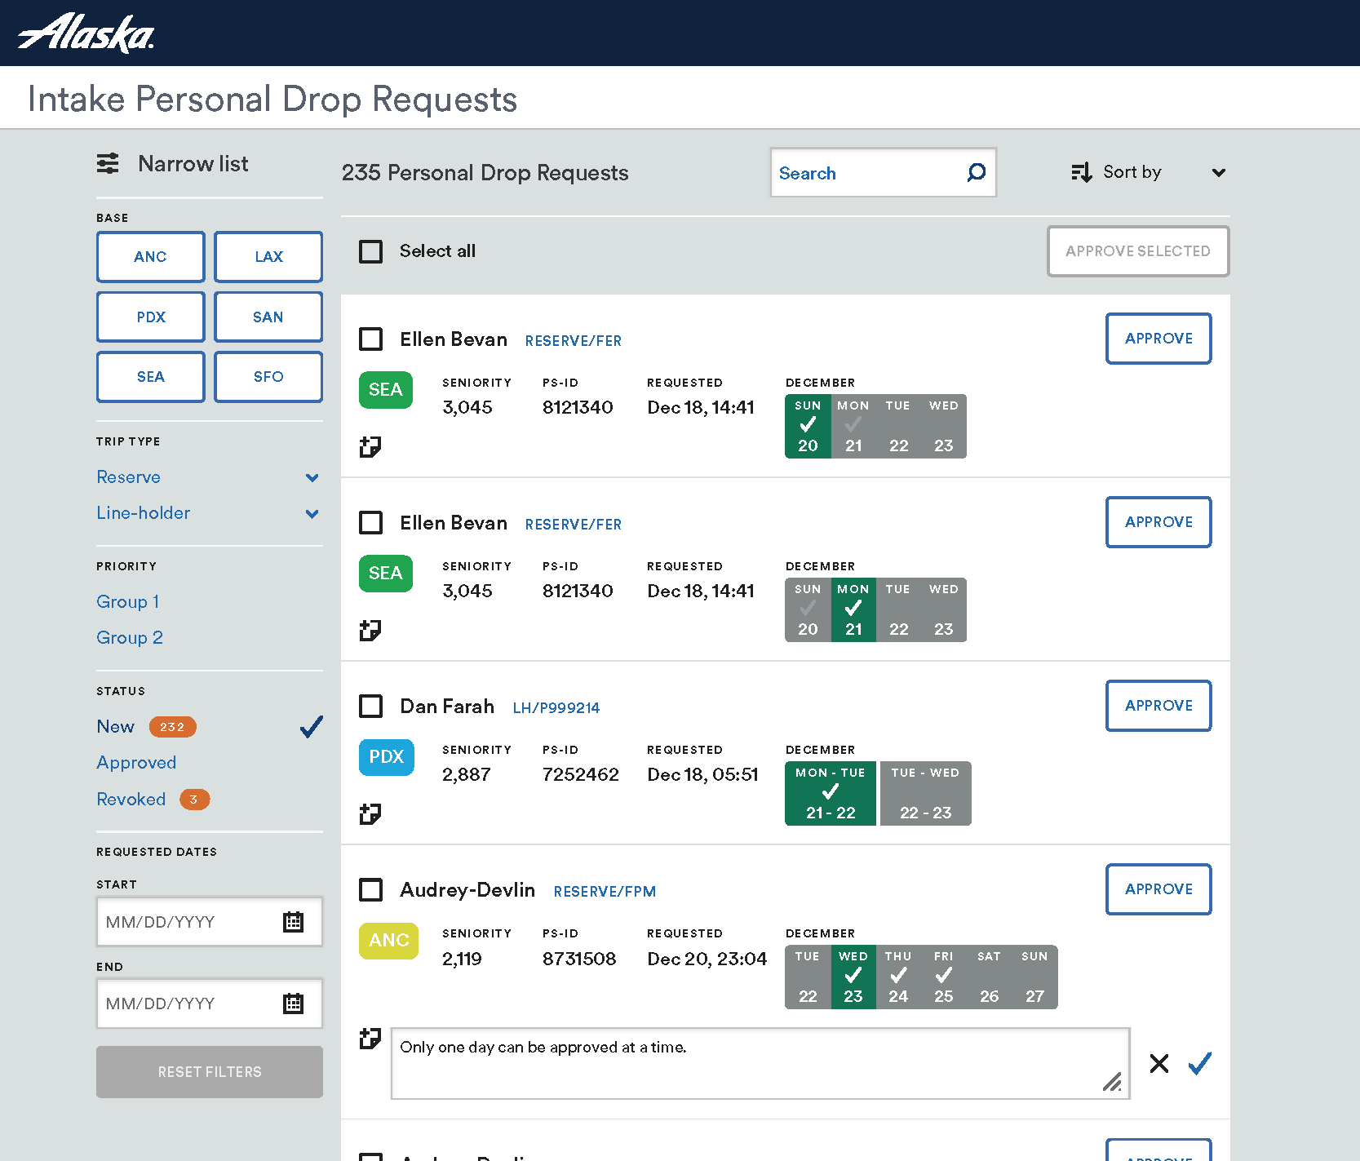Filter by PDX base
Image resolution: width=1360 pixels, height=1161 pixels.
pyautogui.click(x=151, y=317)
